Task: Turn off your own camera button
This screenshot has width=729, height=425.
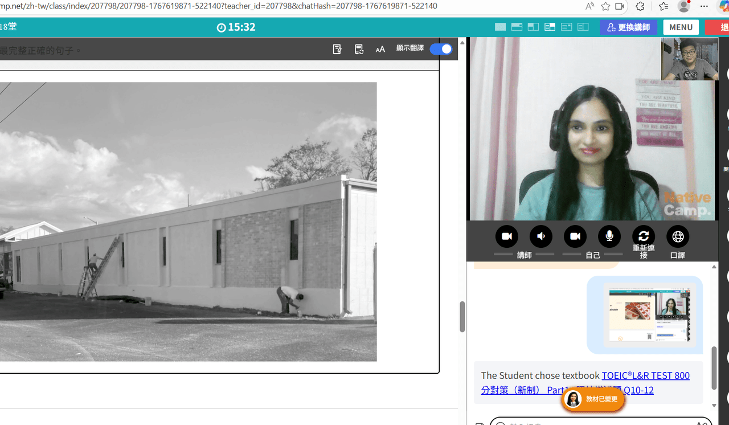Action: pyautogui.click(x=575, y=236)
